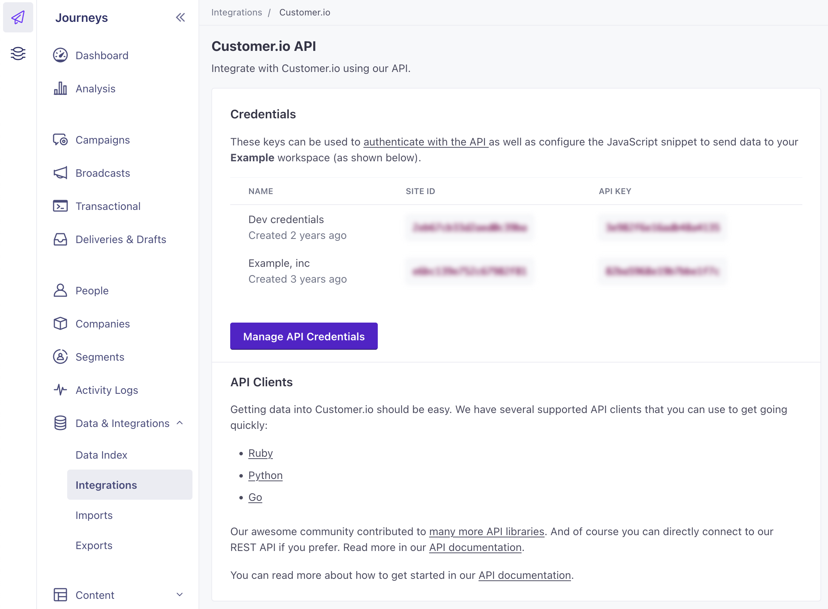Click the Campaigns chat icon

pos(60,140)
